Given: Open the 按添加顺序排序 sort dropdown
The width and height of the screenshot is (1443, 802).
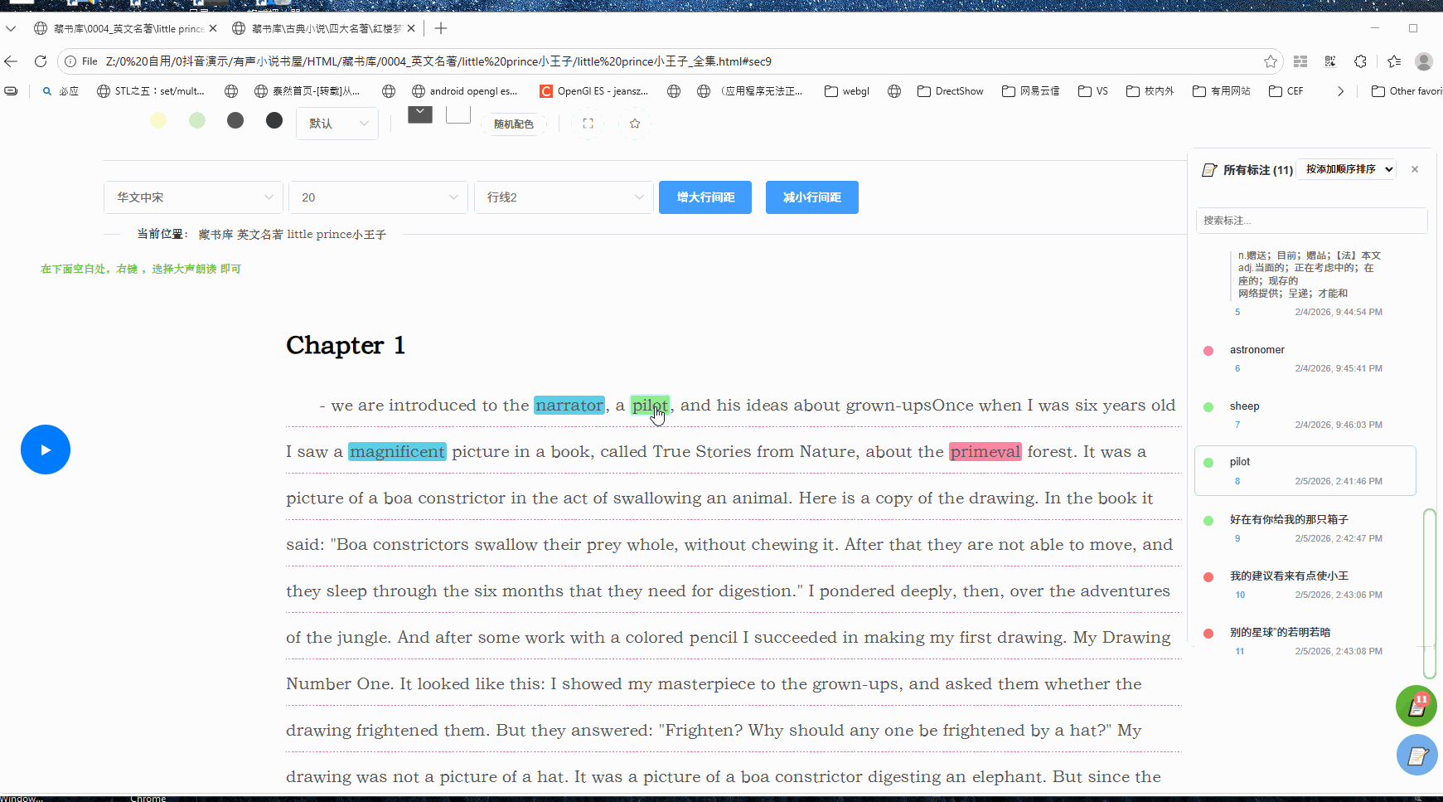Looking at the screenshot, I should coord(1347,169).
